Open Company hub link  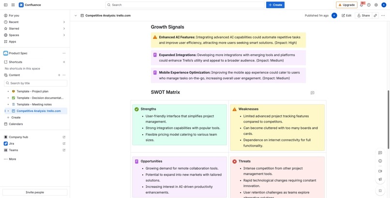point(18,137)
